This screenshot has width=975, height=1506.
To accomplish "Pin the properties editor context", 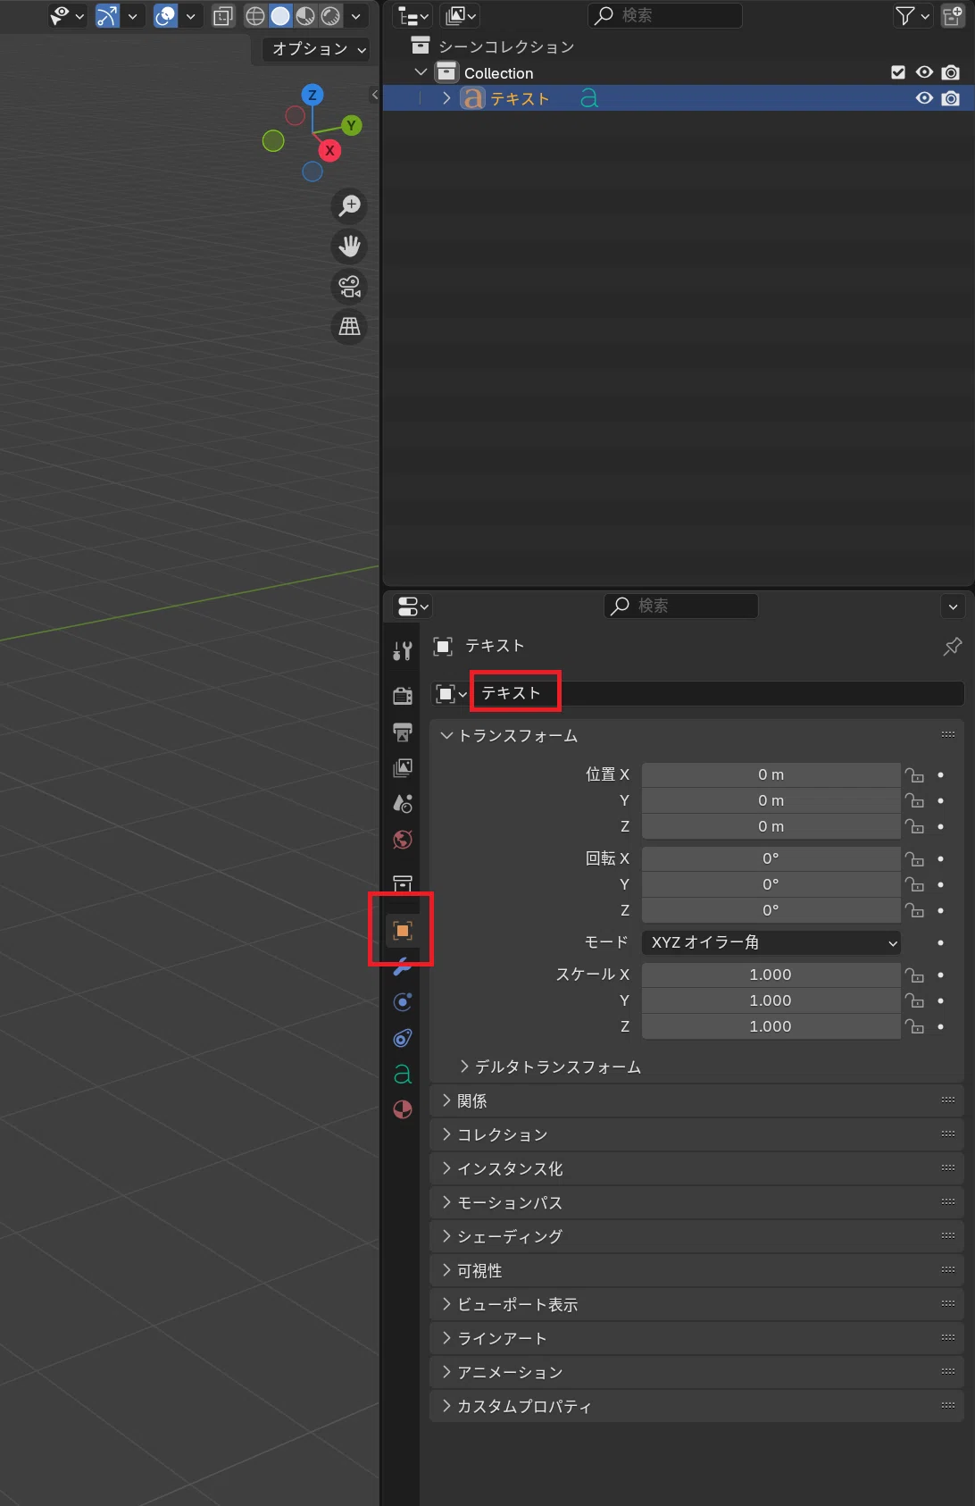I will tap(953, 646).
